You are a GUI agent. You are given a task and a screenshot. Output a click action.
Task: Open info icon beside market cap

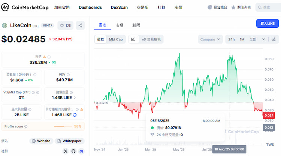[49, 57]
